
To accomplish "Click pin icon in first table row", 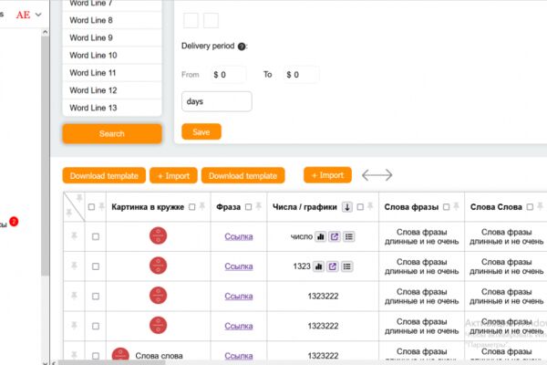I will 74,235.
